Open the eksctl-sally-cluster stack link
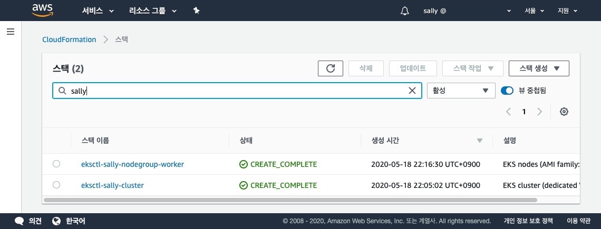This screenshot has height=229, width=601. (x=112, y=185)
